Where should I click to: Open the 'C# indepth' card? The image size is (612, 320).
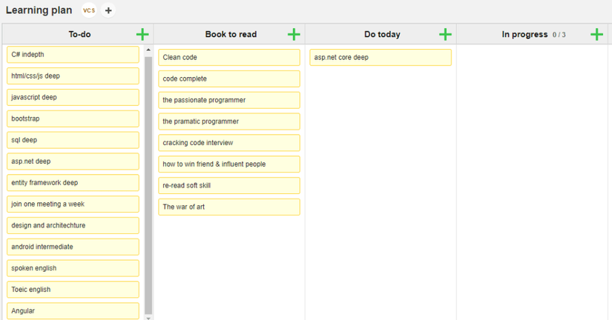73,55
